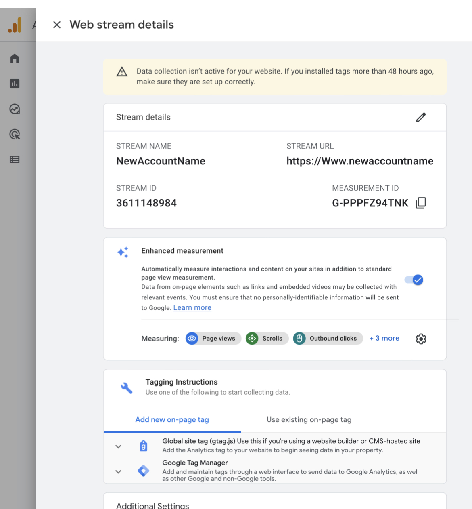
Task: Open the Explore sidebar icon
Action: click(15, 109)
